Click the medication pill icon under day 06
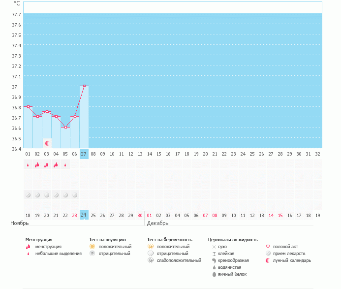Screen dimensions: 341x289 (74, 195)
